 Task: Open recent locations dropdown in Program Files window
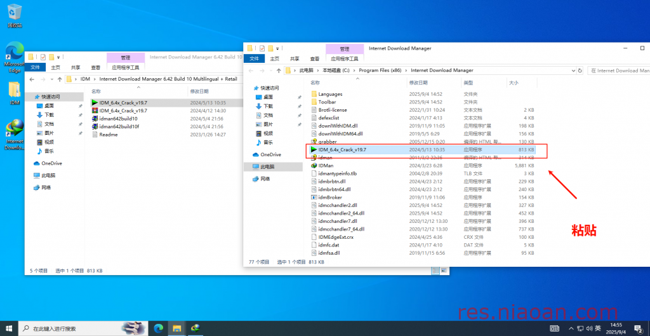(x=270, y=70)
